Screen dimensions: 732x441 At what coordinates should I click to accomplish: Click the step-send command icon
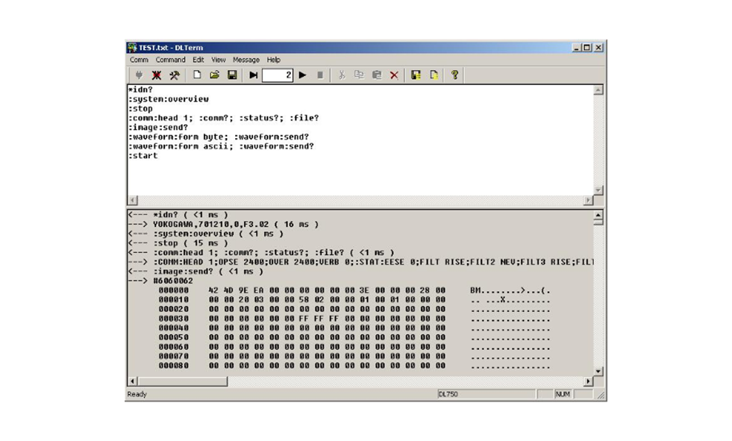click(254, 75)
